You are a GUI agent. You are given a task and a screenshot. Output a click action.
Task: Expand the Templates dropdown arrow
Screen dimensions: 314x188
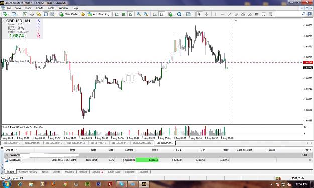coord(192,14)
